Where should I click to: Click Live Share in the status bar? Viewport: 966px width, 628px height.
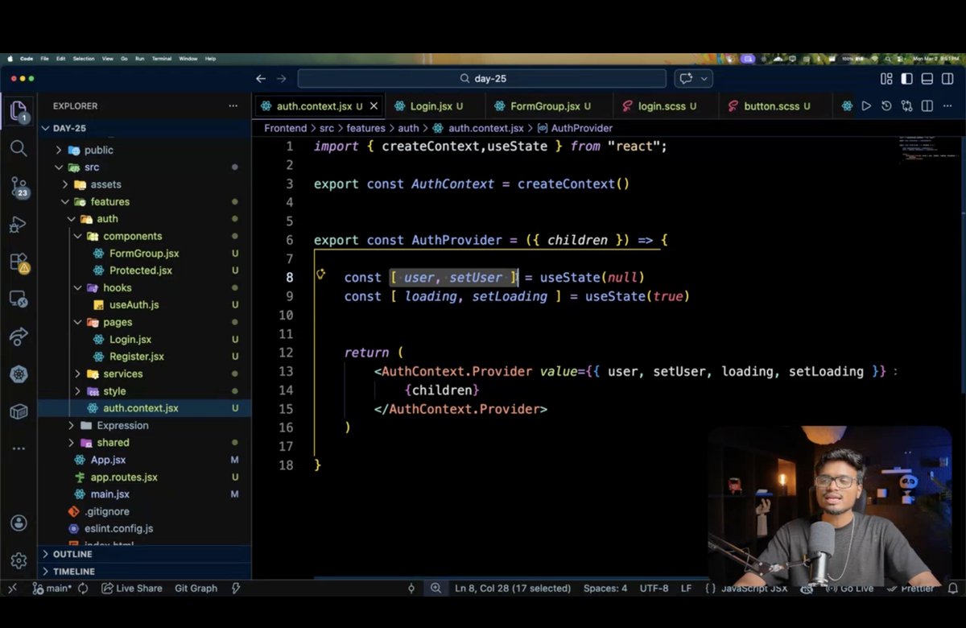click(x=131, y=589)
